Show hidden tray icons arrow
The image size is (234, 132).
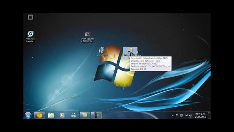pos(173,115)
